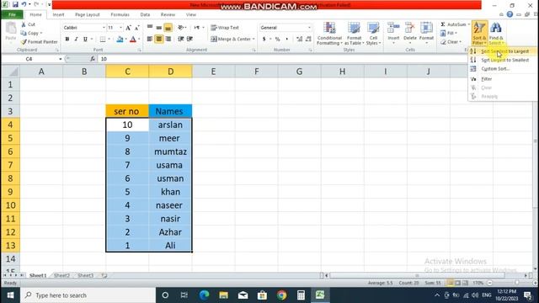
Task: Open the File tab
Action: coord(12,15)
